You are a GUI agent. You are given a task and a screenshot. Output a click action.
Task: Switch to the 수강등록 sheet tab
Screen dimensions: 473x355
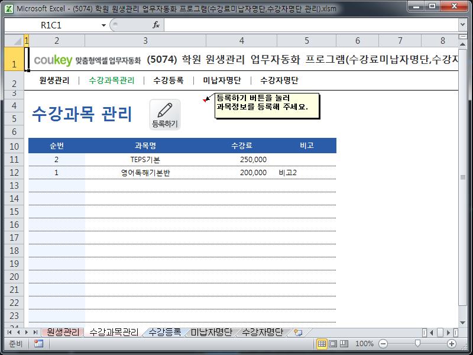tap(165, 333)
